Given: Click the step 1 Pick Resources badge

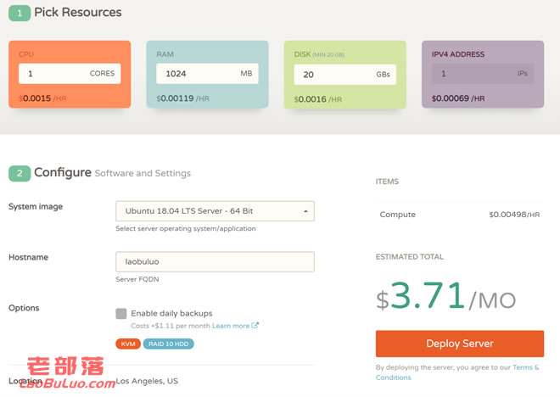Looking at the screenshot, I should click(x=20, y=14).
